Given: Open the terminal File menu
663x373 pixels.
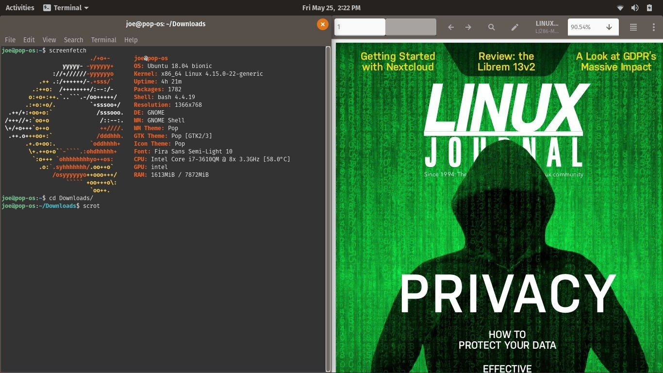Looking at the screenshot, I should point(10,40).
